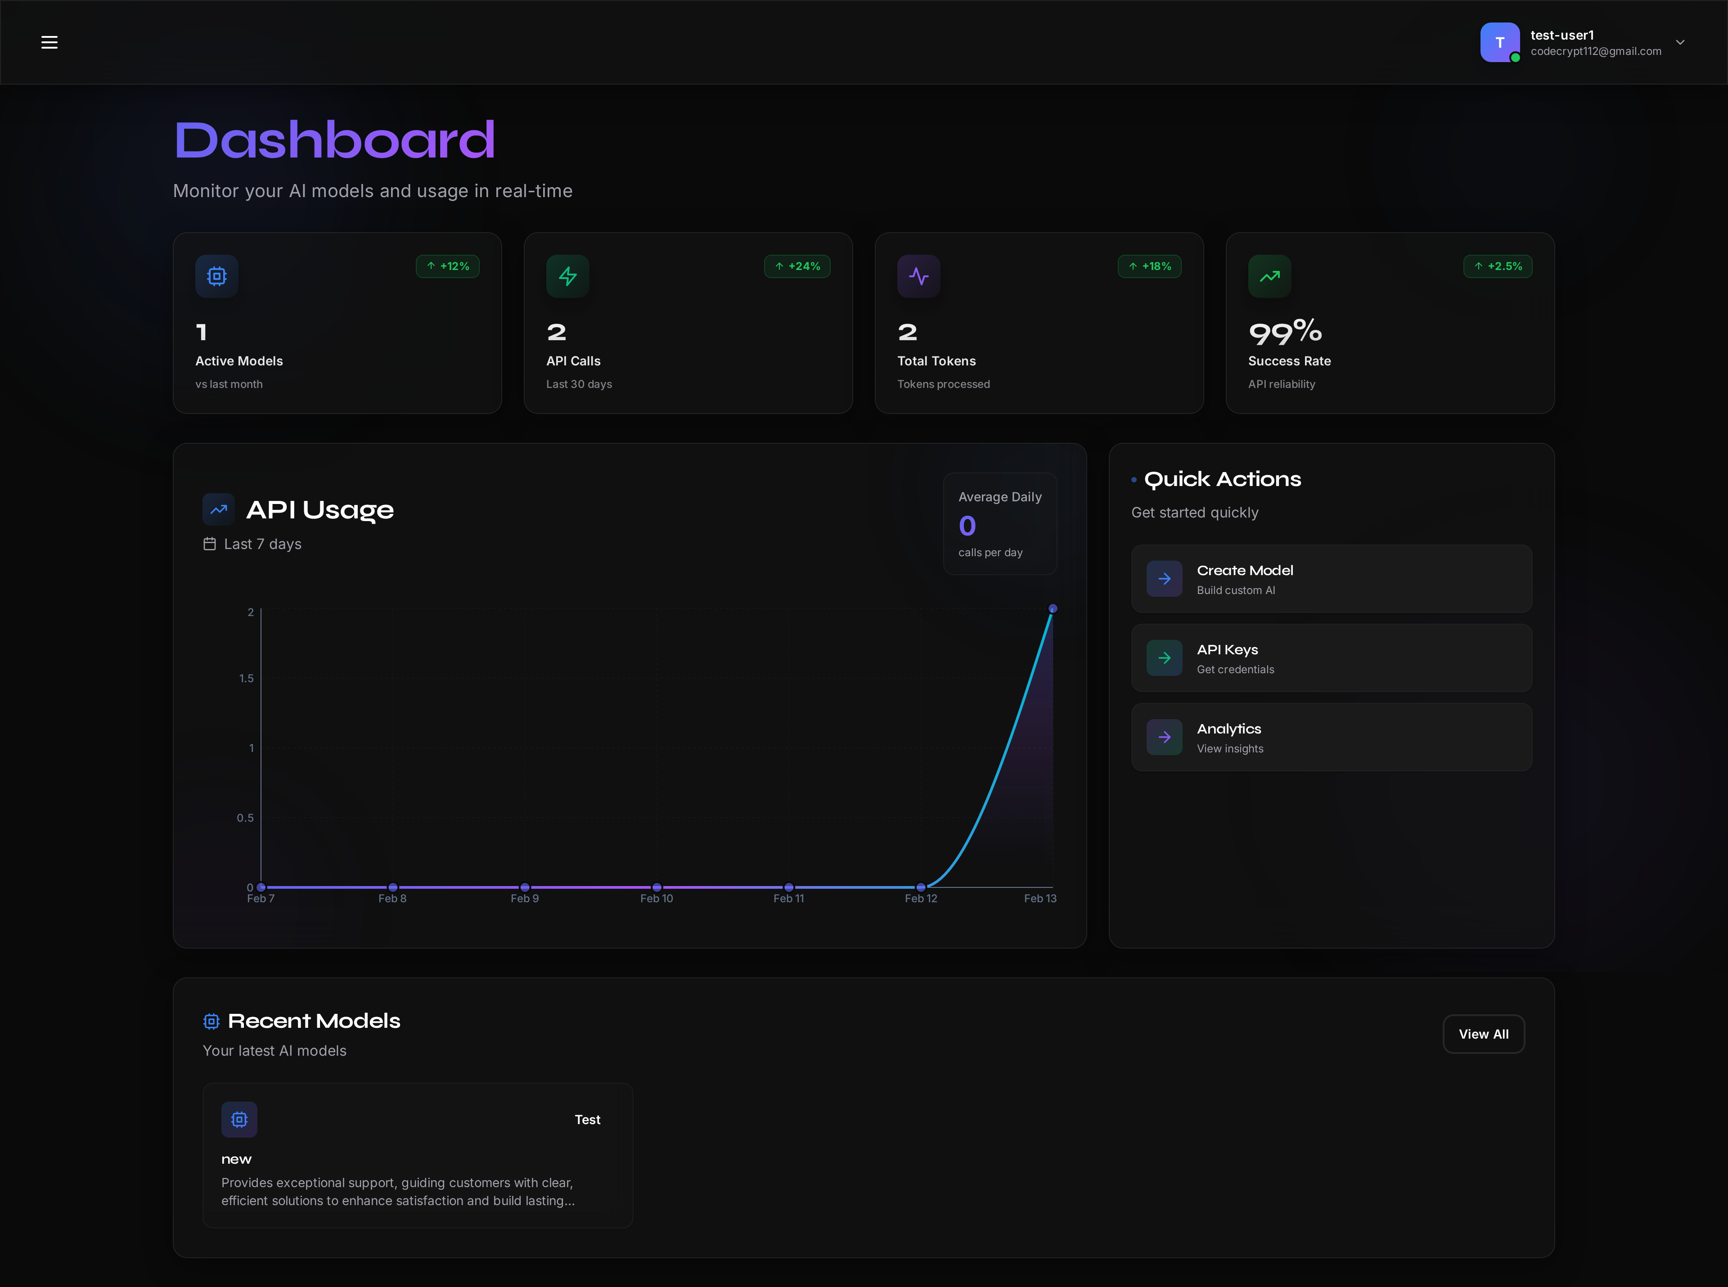The height and width of the screenshot is (1287, 1728).
Task: Click the calendar icon beside Last 7 days
Action: pos(210,544)
